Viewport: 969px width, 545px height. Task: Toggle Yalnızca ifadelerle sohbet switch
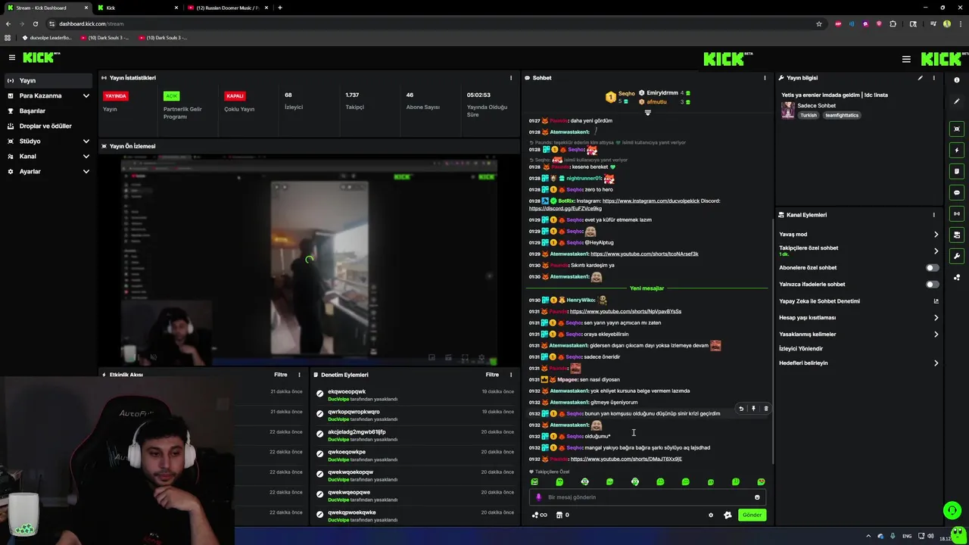point(933,284)
